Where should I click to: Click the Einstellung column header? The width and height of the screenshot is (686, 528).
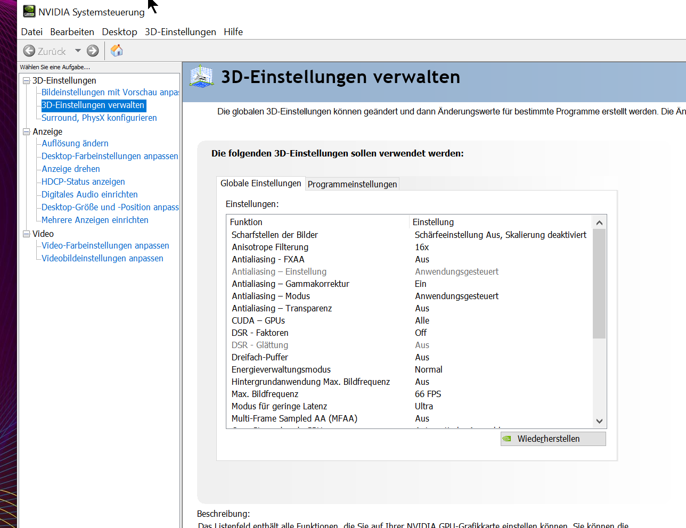click(x=501, y=222)
